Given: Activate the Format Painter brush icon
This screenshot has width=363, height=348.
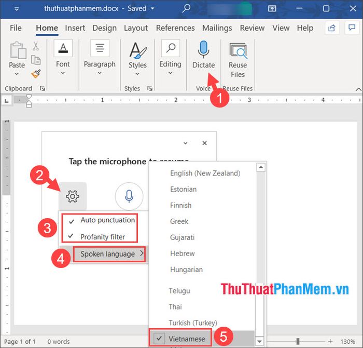Looking at the screenshot, I should point(36,74).
